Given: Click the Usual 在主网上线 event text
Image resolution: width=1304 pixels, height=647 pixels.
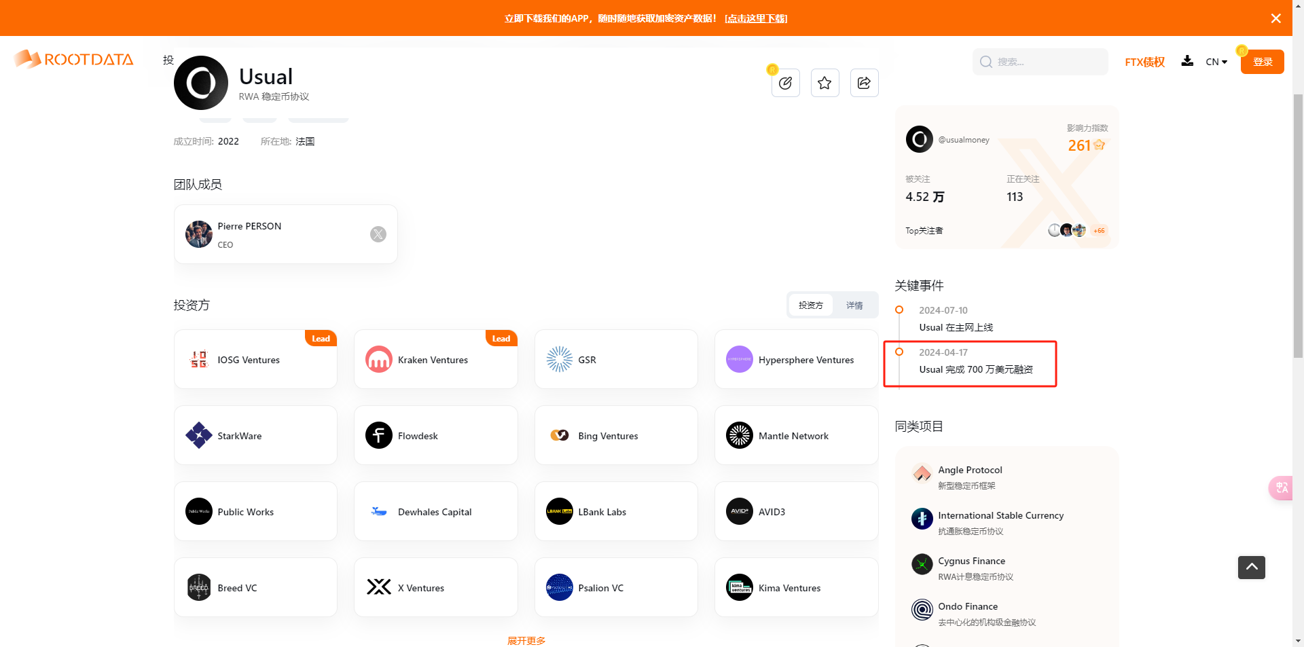Looking at the screenshot, I should (956, 327).
